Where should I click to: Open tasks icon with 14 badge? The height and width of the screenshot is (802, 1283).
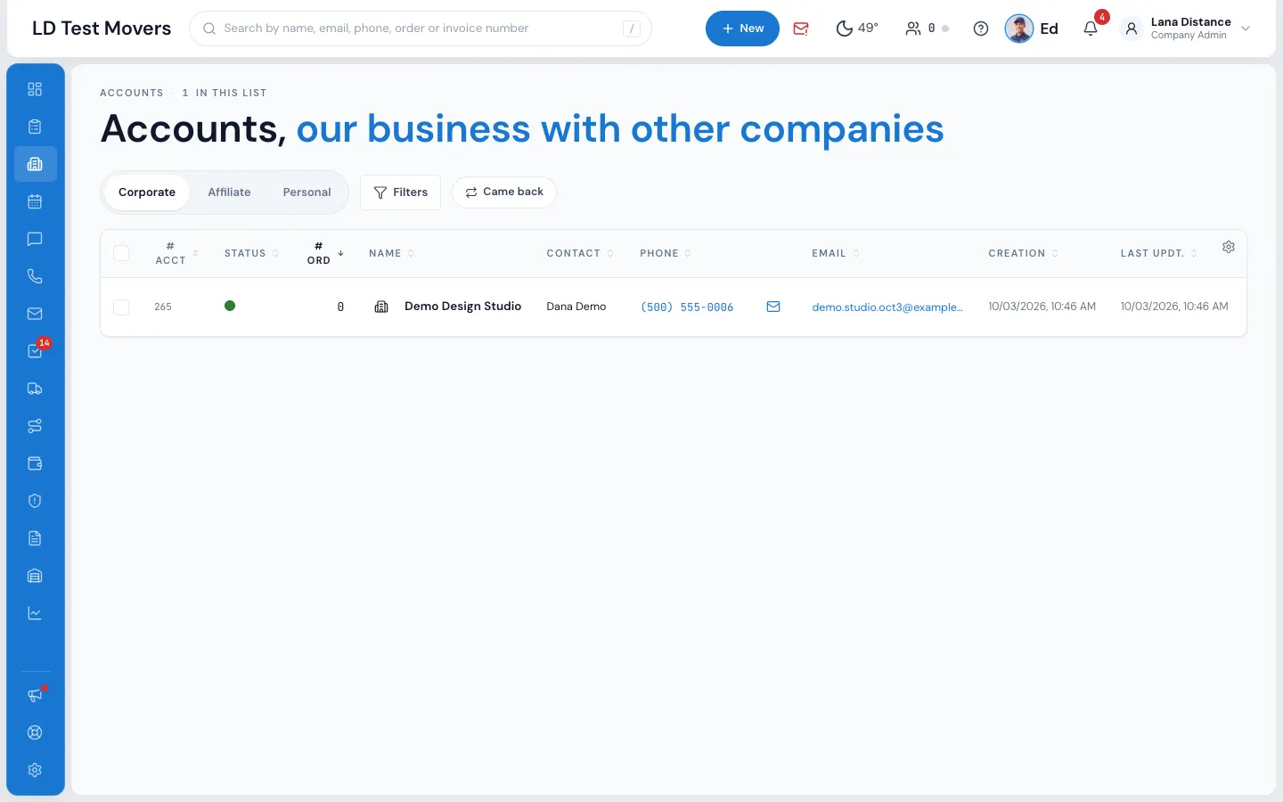click(35, 351)
